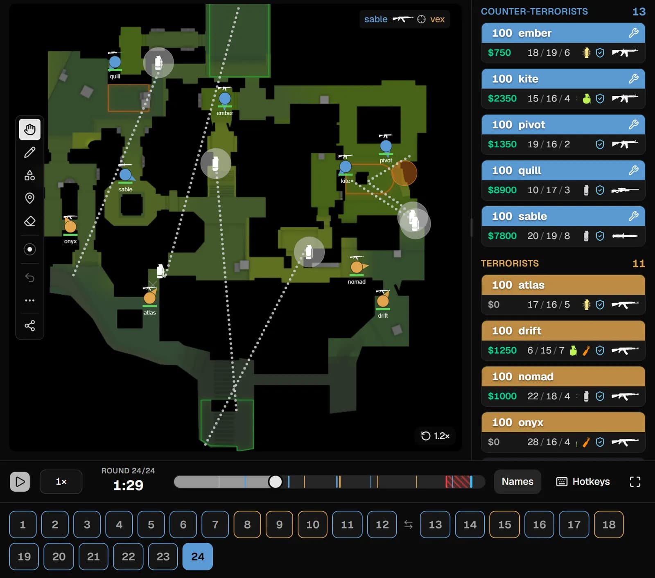Click the nomad player marker on map
Image resolution: width=655 pixels, height=578 pixels.
(357, 267)
